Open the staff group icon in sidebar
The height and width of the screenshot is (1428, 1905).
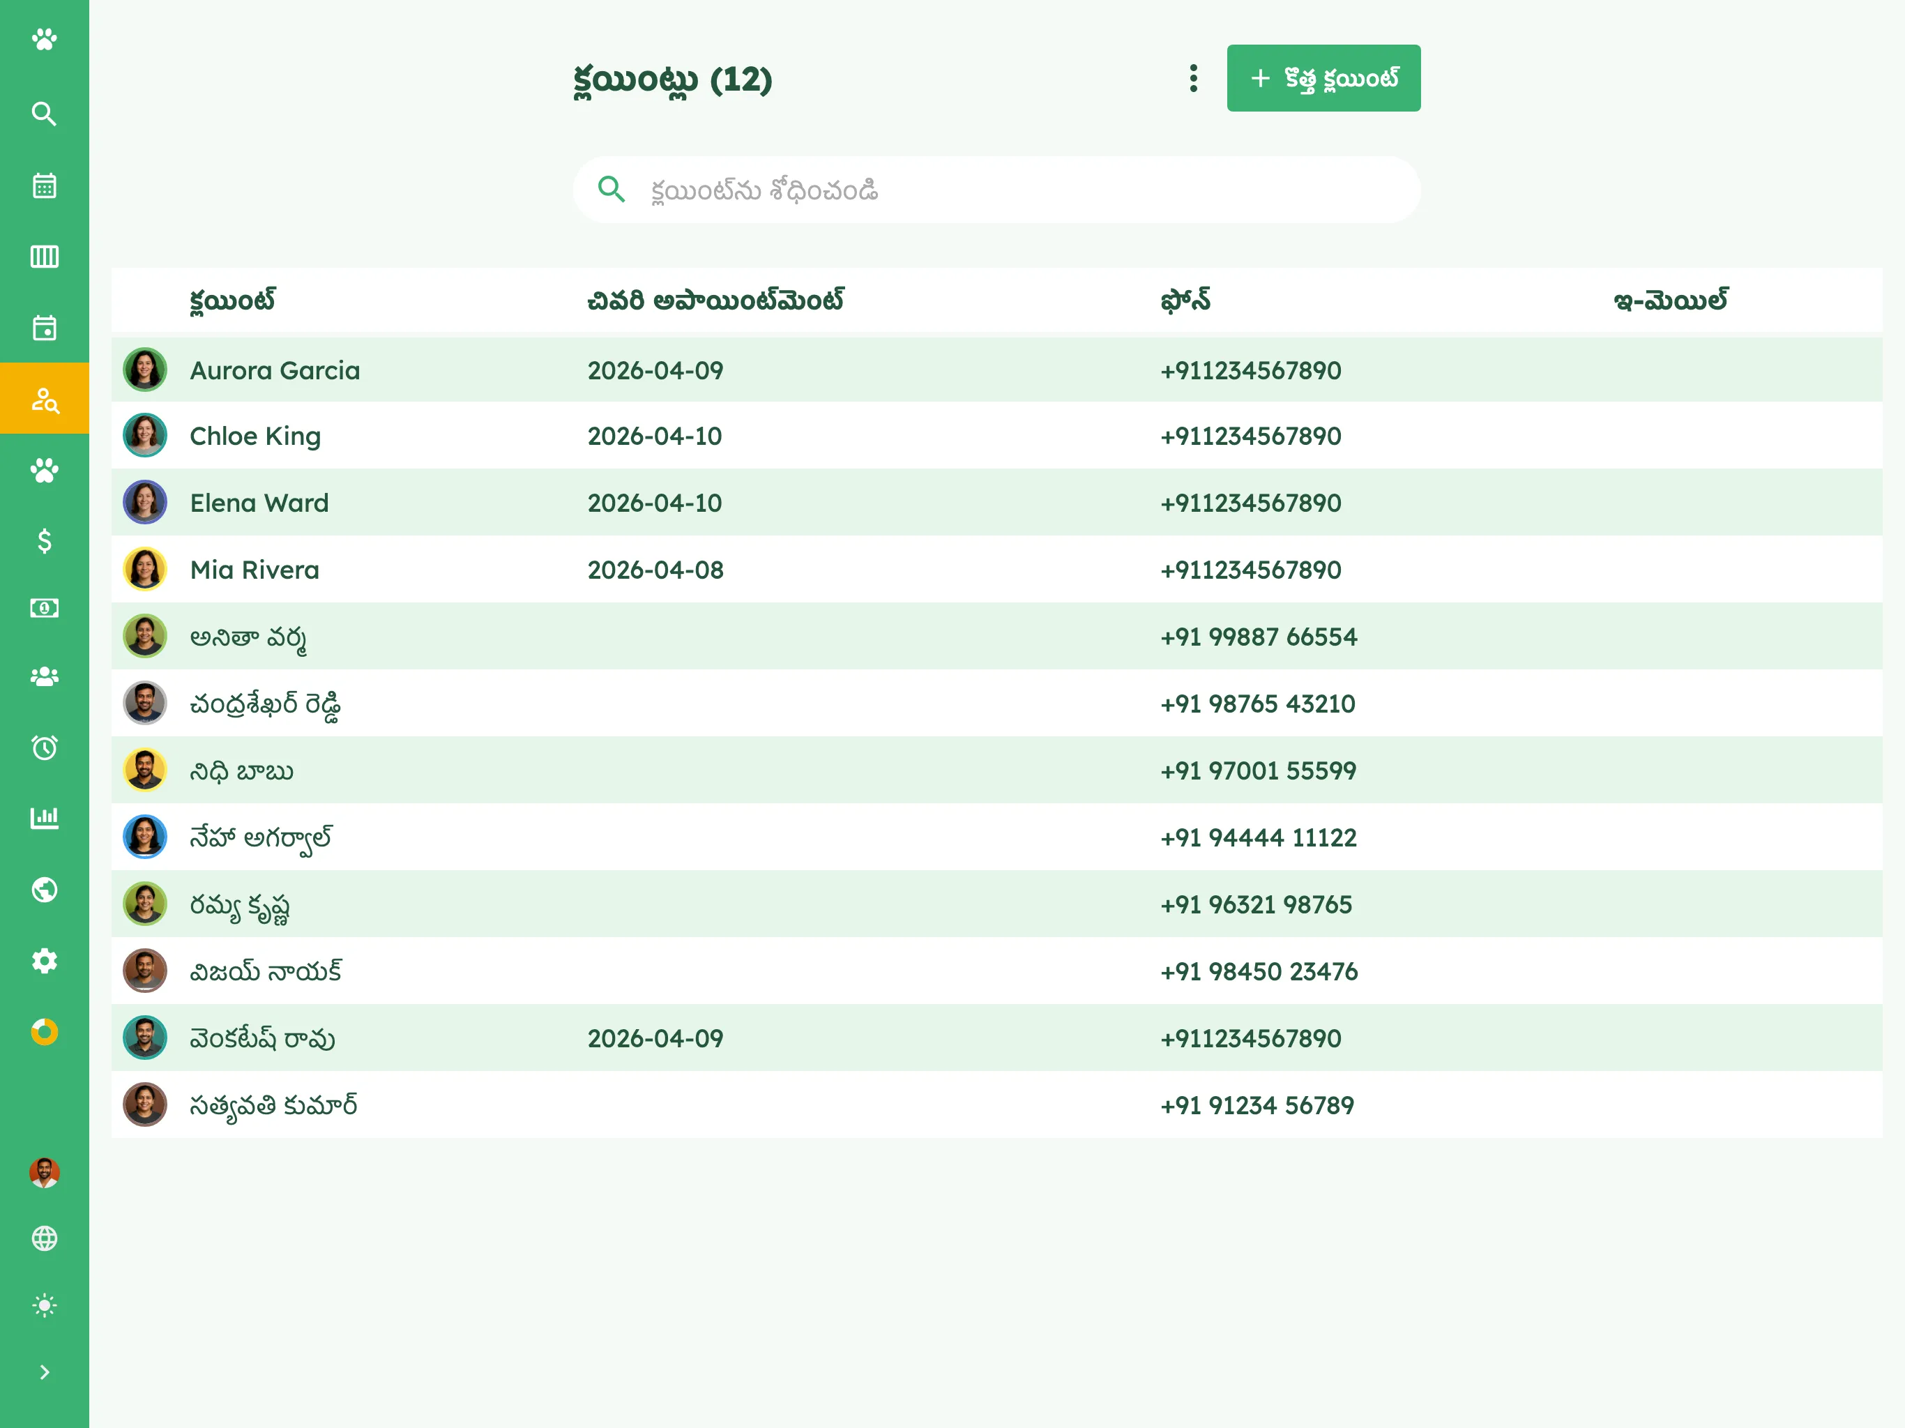pyautogui.click(x=44, y=676)
